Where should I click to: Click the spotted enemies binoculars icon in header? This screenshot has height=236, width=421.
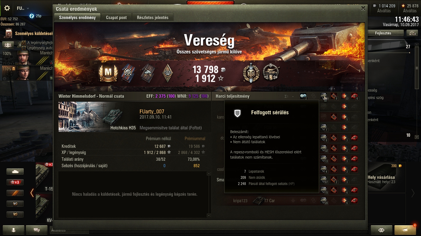(303, 96)
